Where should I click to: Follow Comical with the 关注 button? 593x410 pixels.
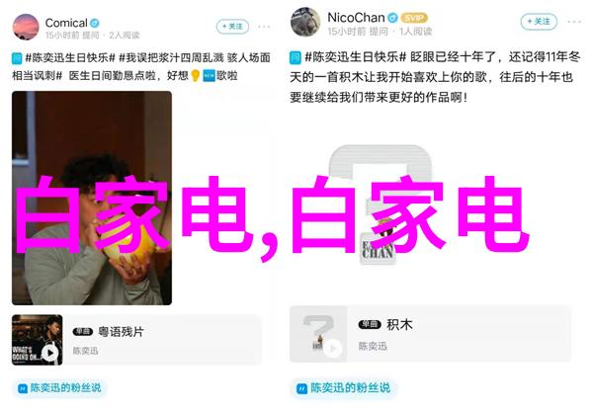[x=232, y=27]
